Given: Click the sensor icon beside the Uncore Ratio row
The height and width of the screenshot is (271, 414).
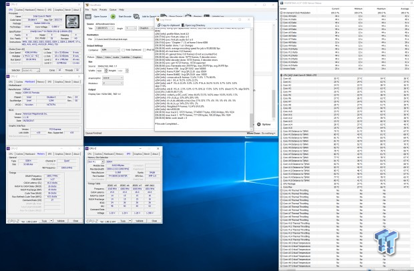Looking at the screenshot, I should (x=281, y=69).
